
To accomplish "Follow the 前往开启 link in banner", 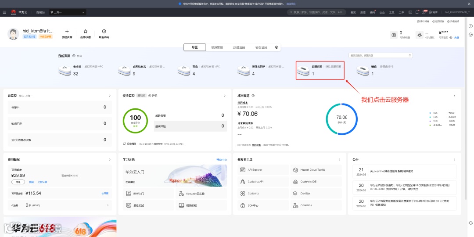I will tap(291, 4).
